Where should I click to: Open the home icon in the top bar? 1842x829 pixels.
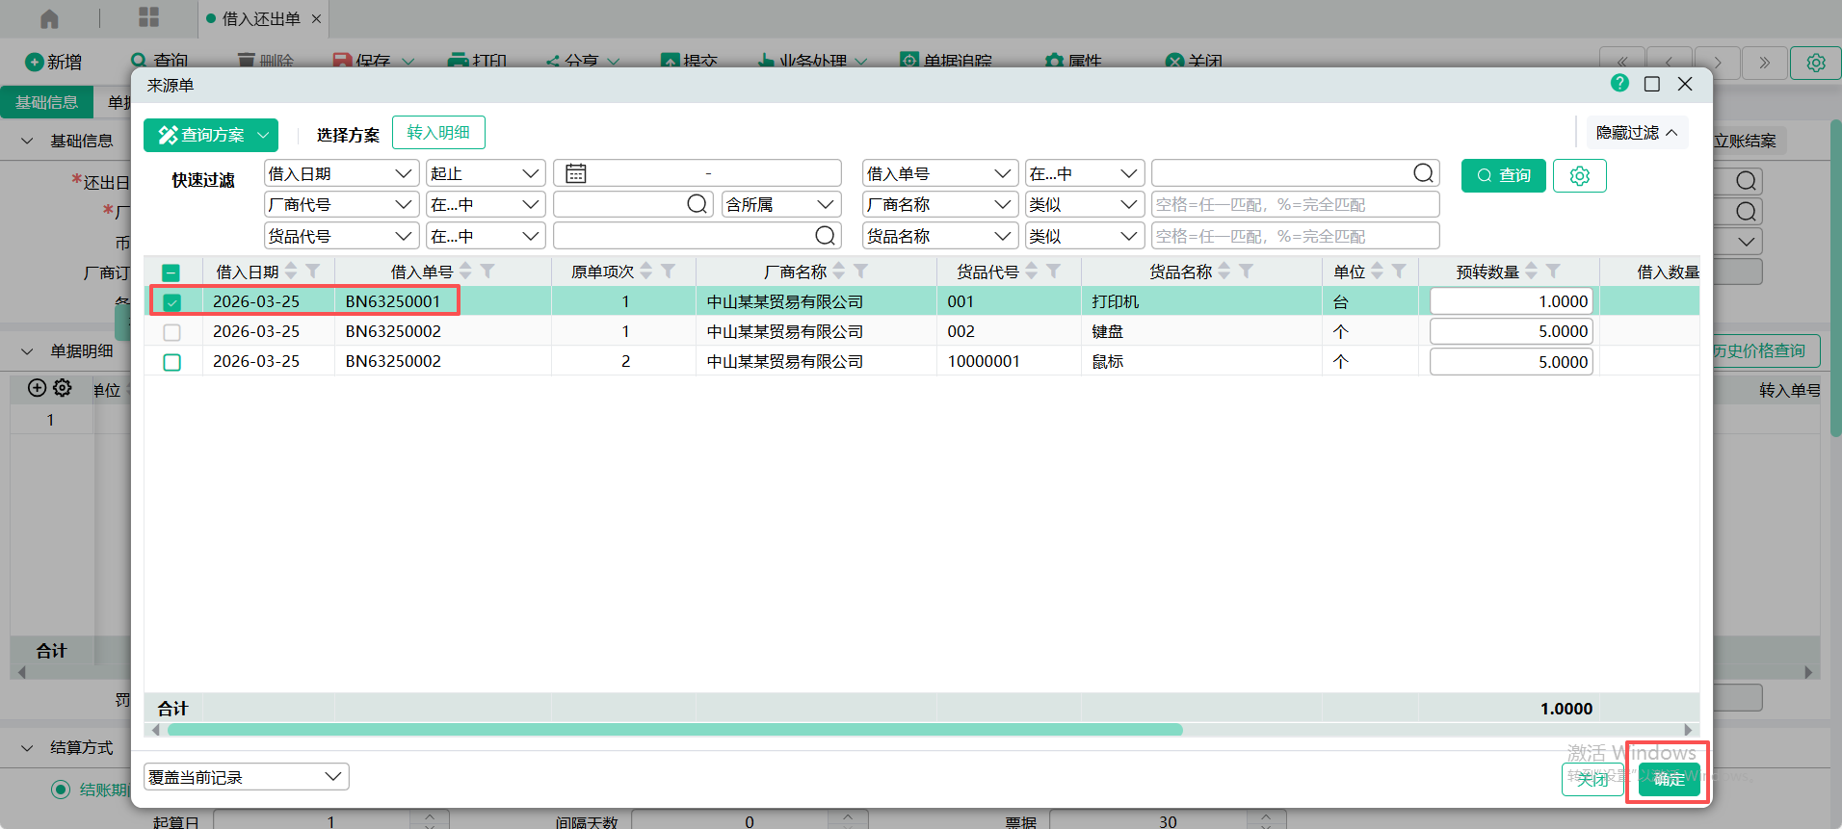pyautogui.click(x=50, y=18)
